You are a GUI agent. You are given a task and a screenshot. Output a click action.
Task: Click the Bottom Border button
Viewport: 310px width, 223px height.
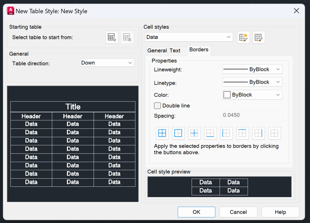[x=210, y=133]
